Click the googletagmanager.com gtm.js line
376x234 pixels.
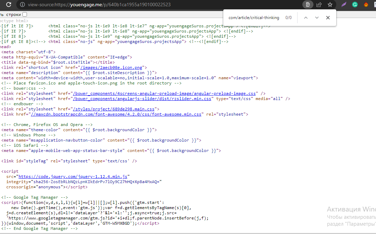[x=107, y=218]
